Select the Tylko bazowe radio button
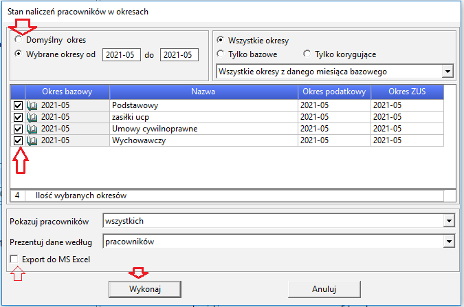The image size is (464, 307). point(220,54)
